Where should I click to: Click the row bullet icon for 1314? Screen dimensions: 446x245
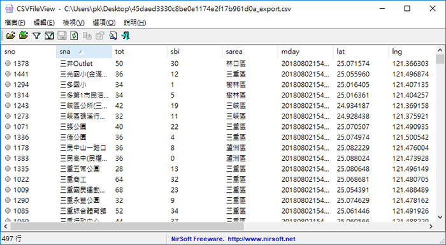click(8, 95)
